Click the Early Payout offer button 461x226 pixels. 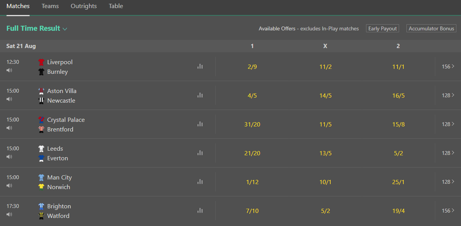(383, 28)
